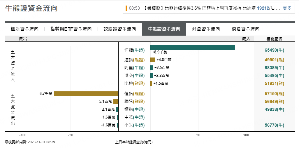Open related product 65490(牛)
This screenshot has height=148, width=299.
(274, 50)
